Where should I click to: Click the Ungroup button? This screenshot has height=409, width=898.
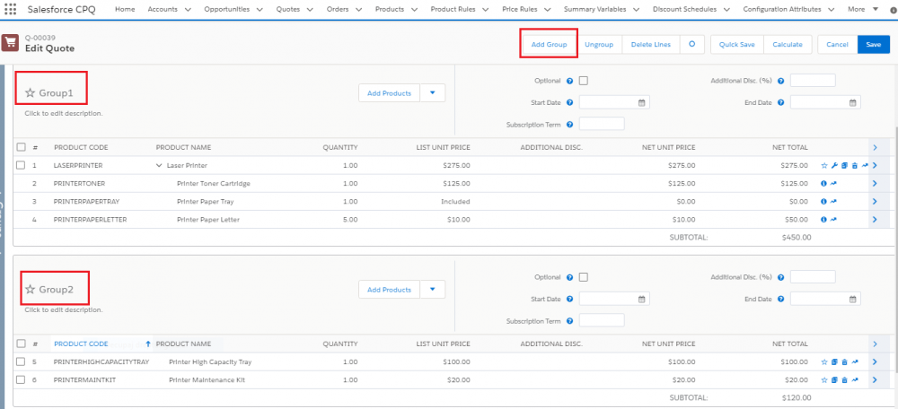point(599,44)
